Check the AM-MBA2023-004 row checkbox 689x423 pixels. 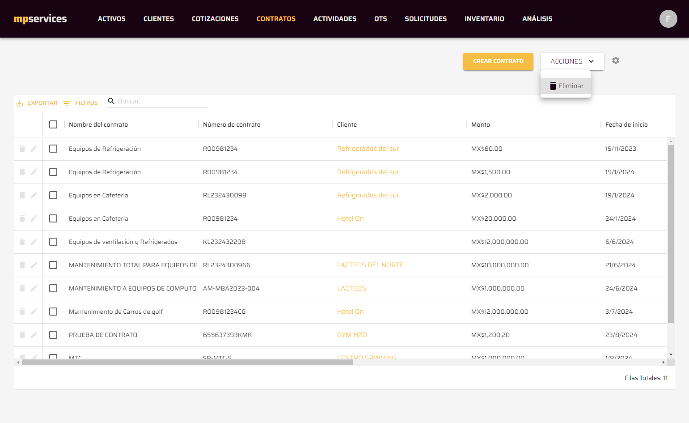coord(53,288)
